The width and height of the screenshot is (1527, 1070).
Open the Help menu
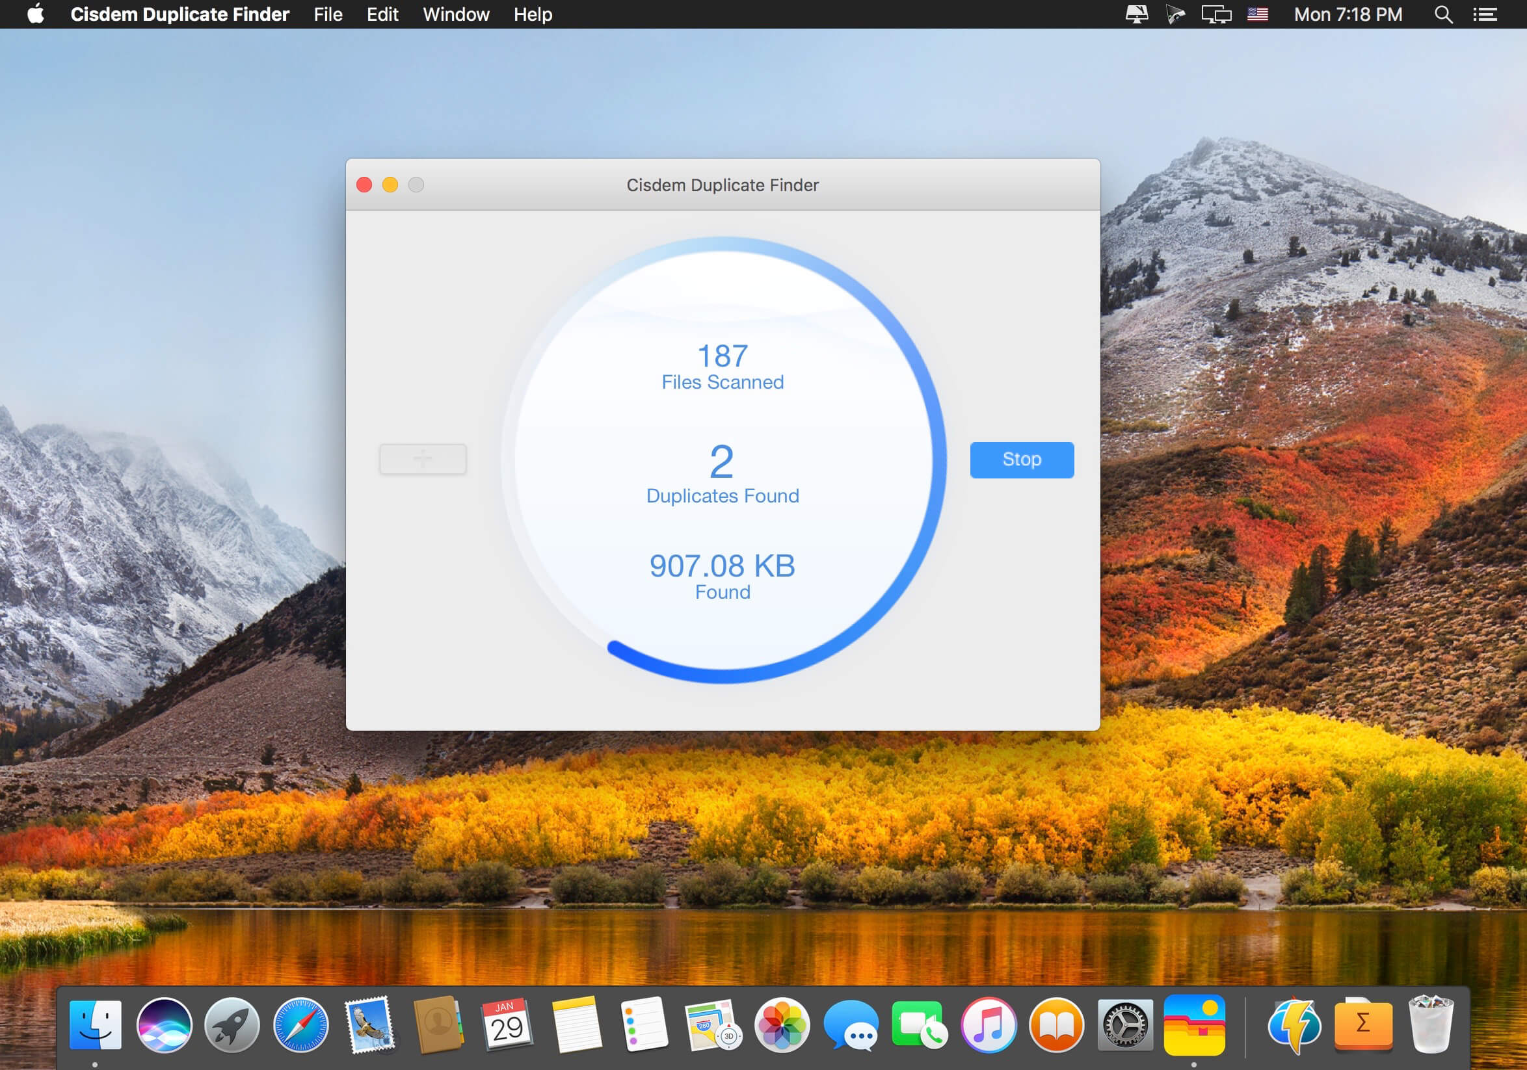(x=533, y=14)
